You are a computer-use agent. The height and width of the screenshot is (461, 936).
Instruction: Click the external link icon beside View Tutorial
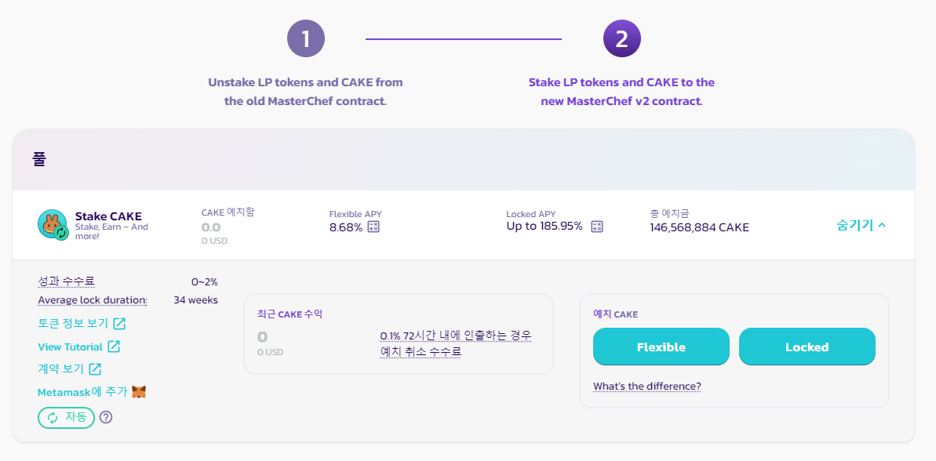[x=114, y=347]
